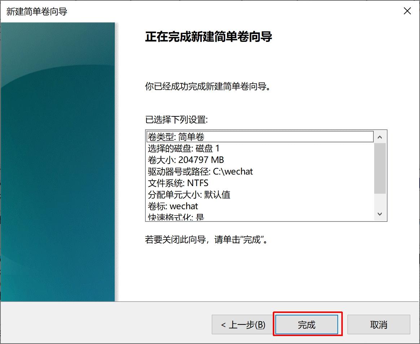
Task: Click the settings list scroll up arrow
Action: click(x=380, y=137)
